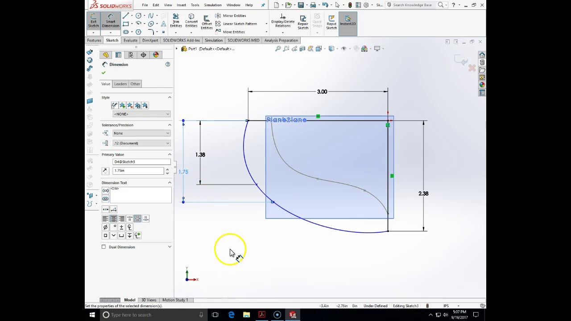571x321 pixels.
Task: Click the Exit Sketch icon
Action: coord(94,21)
